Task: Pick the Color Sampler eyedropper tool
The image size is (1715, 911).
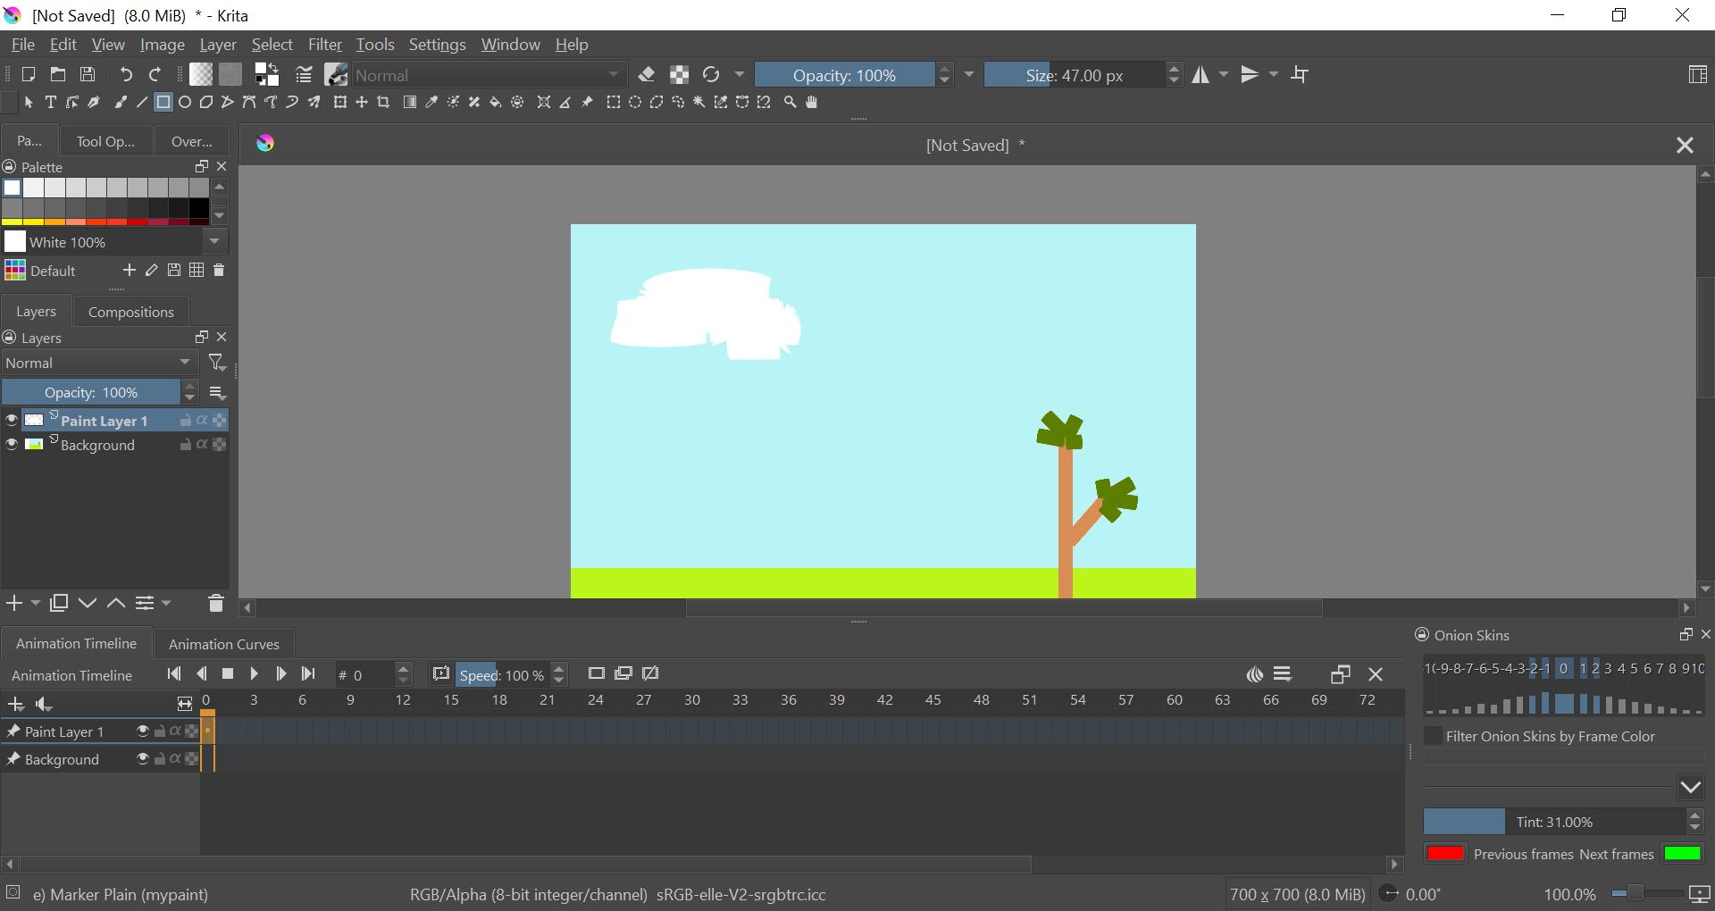Action: [x=431, y=102]
